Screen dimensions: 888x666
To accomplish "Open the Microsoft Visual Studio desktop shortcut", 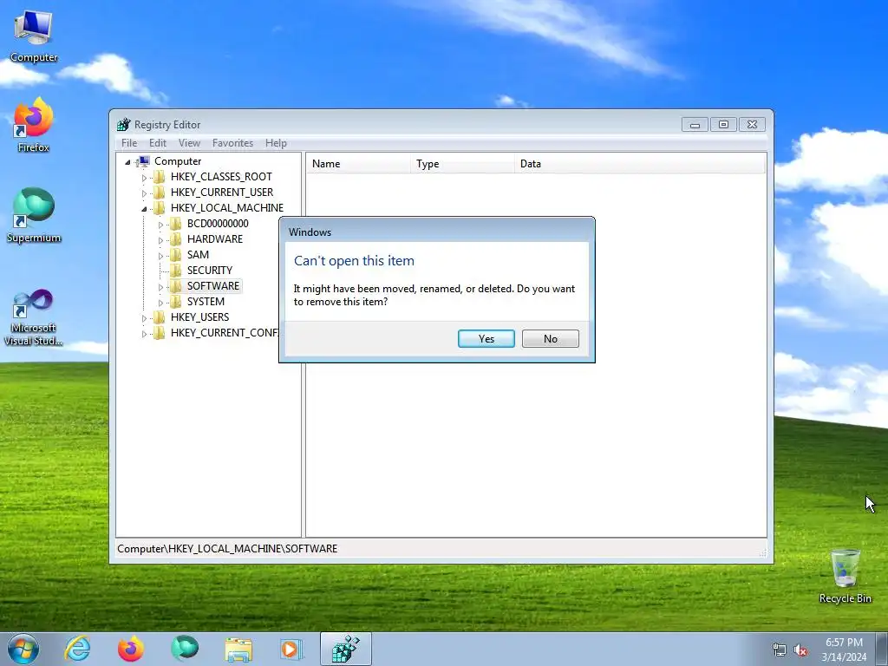I will 34,317.
